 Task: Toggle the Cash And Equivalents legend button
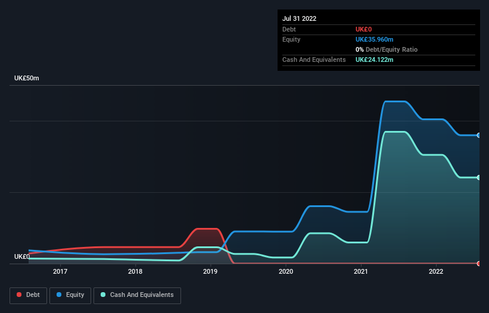(137, 295)
